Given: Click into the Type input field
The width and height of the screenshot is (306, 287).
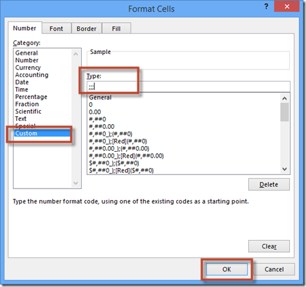Looking at the screenshot, I should 188,87.
